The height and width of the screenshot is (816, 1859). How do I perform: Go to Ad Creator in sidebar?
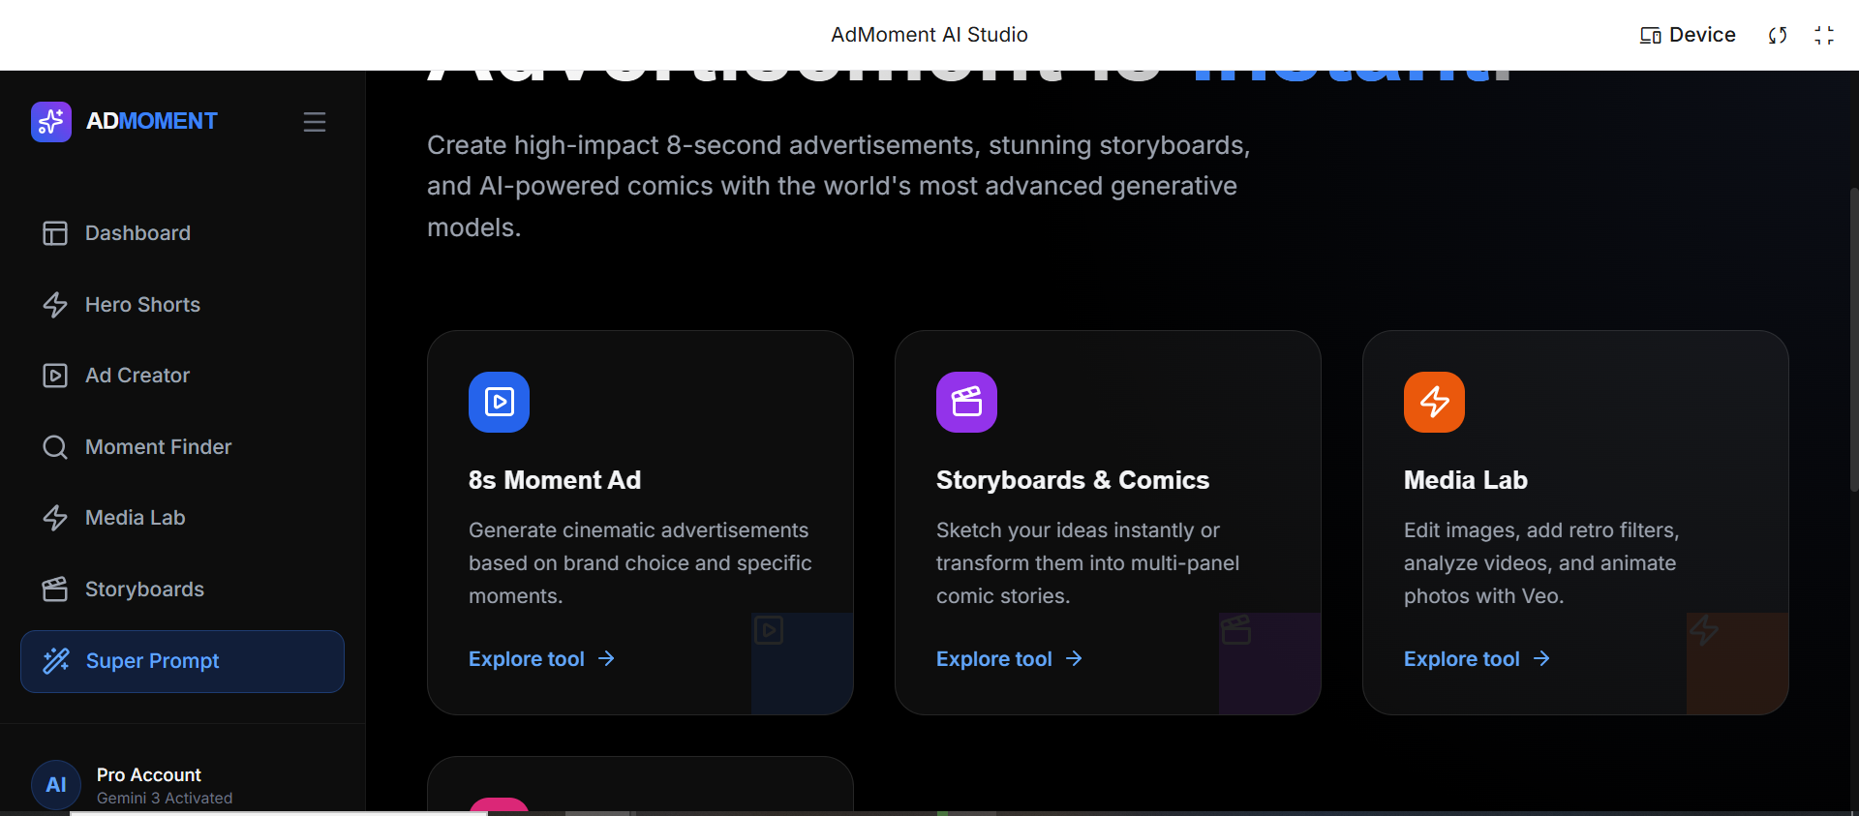(x=182, y=376)
